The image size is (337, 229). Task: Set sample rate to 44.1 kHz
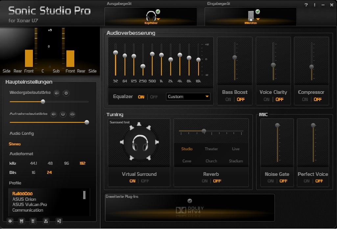(x=34, y=163)
